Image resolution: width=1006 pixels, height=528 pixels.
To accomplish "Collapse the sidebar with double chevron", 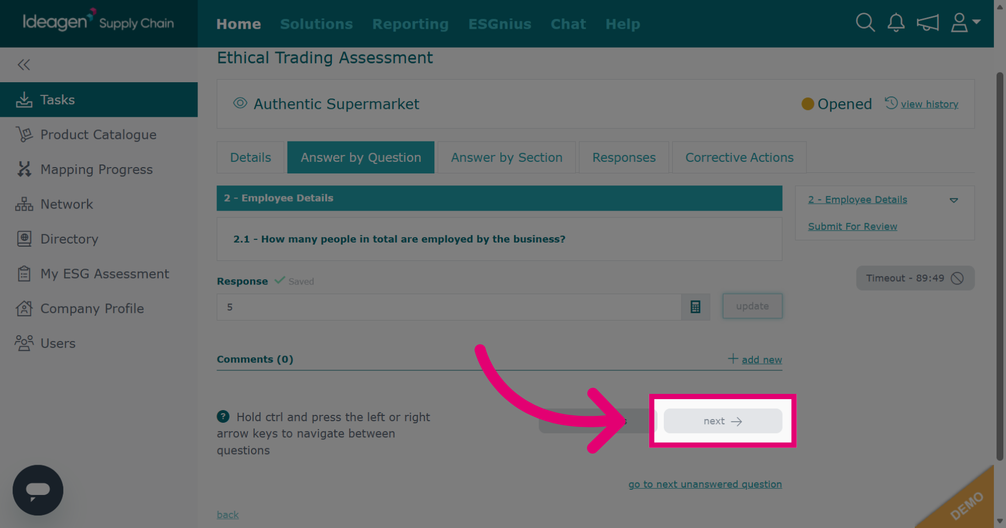I will pos(24,64).
